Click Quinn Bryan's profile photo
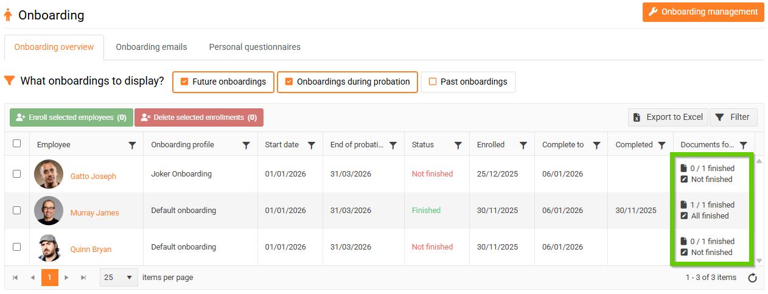Image resolution: width=768 pixels, height=294 pixels. tap(49, 247)
